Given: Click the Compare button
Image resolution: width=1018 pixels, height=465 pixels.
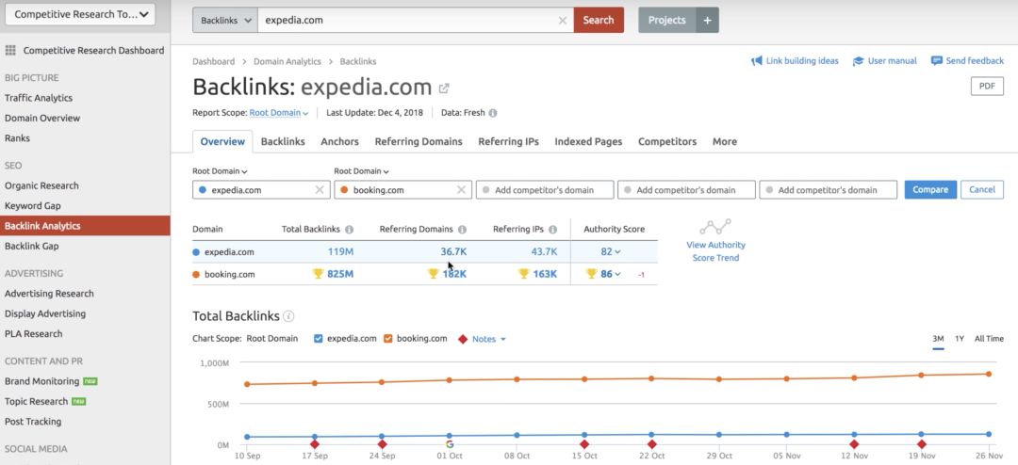Looking at the screenshot, I should pyautogui.click(x=930, y=189).
